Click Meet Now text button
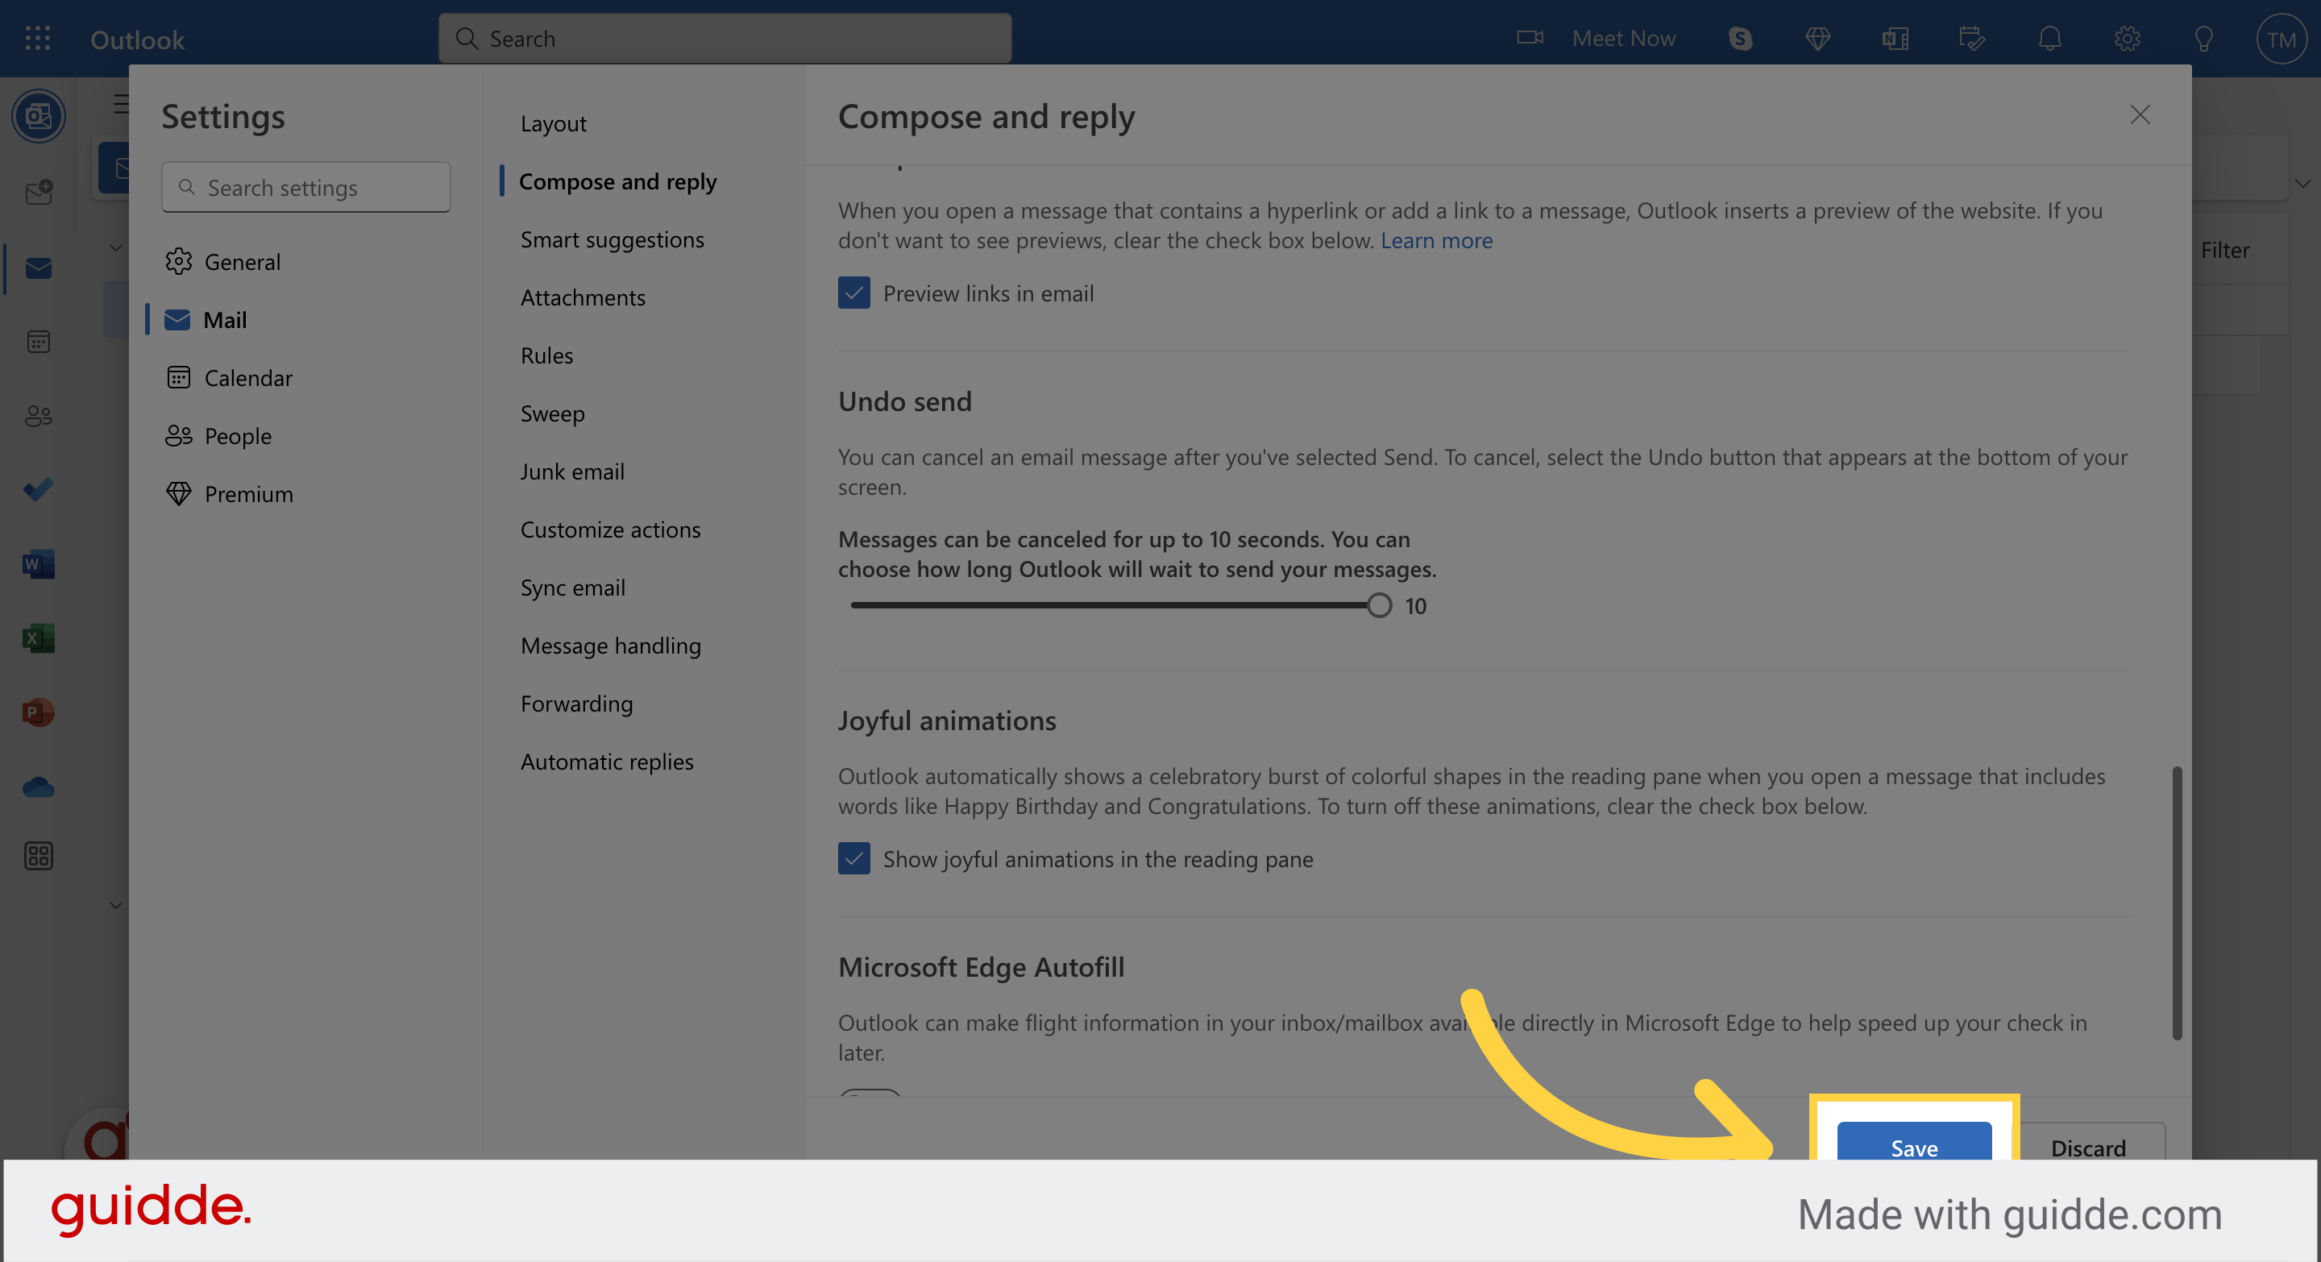The height and width of the screenshot is (1262, 2321). 1624,39
